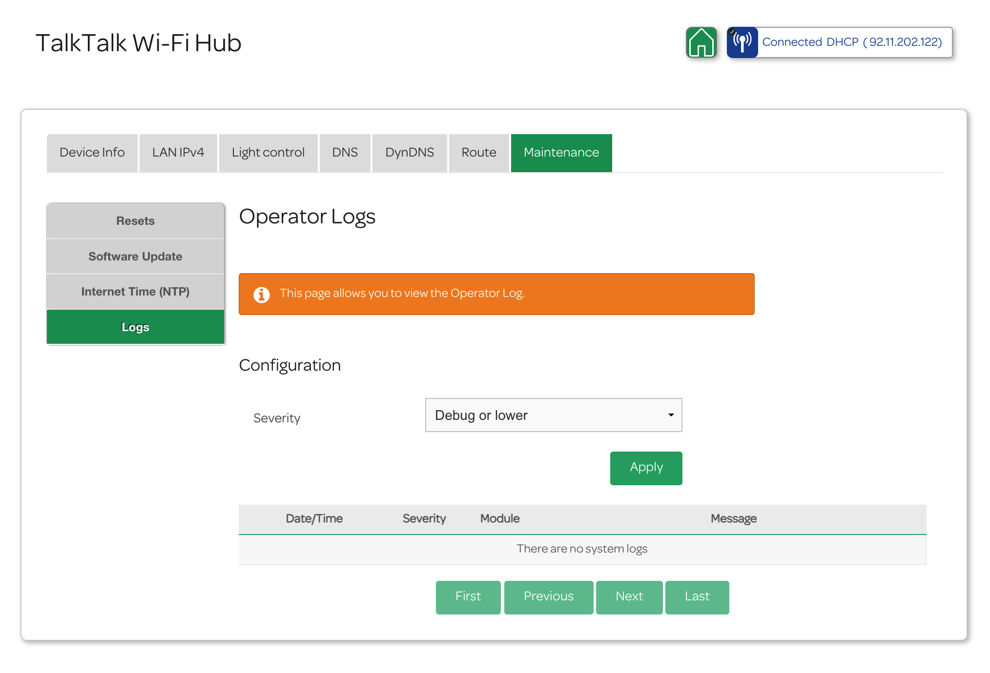Image resolution: width=990 pixels, height=673 pixels.
Task: Open the LAN IPv4 tab
Action: click(x=178, y=153)
